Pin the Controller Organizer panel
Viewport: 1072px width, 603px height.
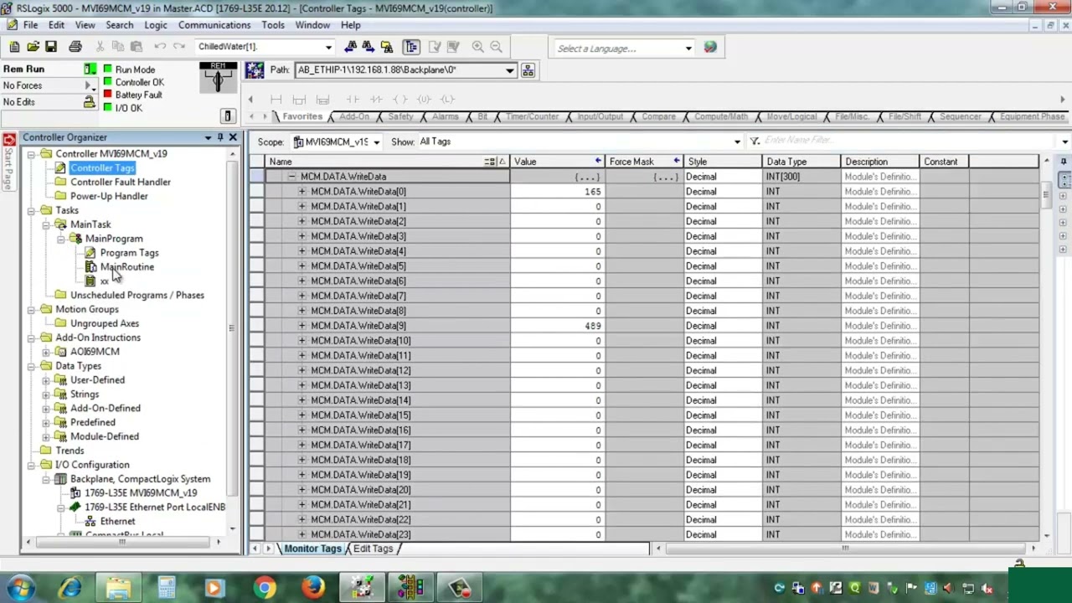point(220,137)
